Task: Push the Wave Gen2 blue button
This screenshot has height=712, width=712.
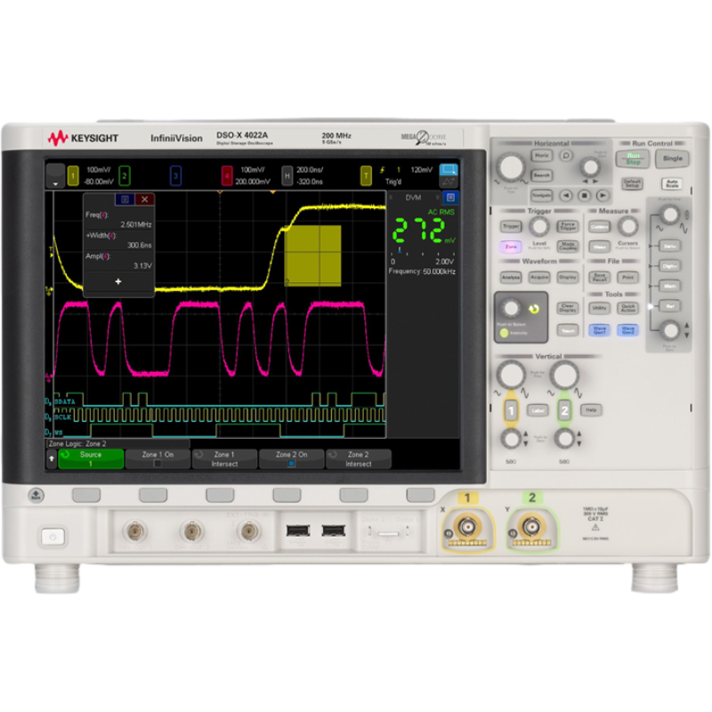Action: (627, 330)
